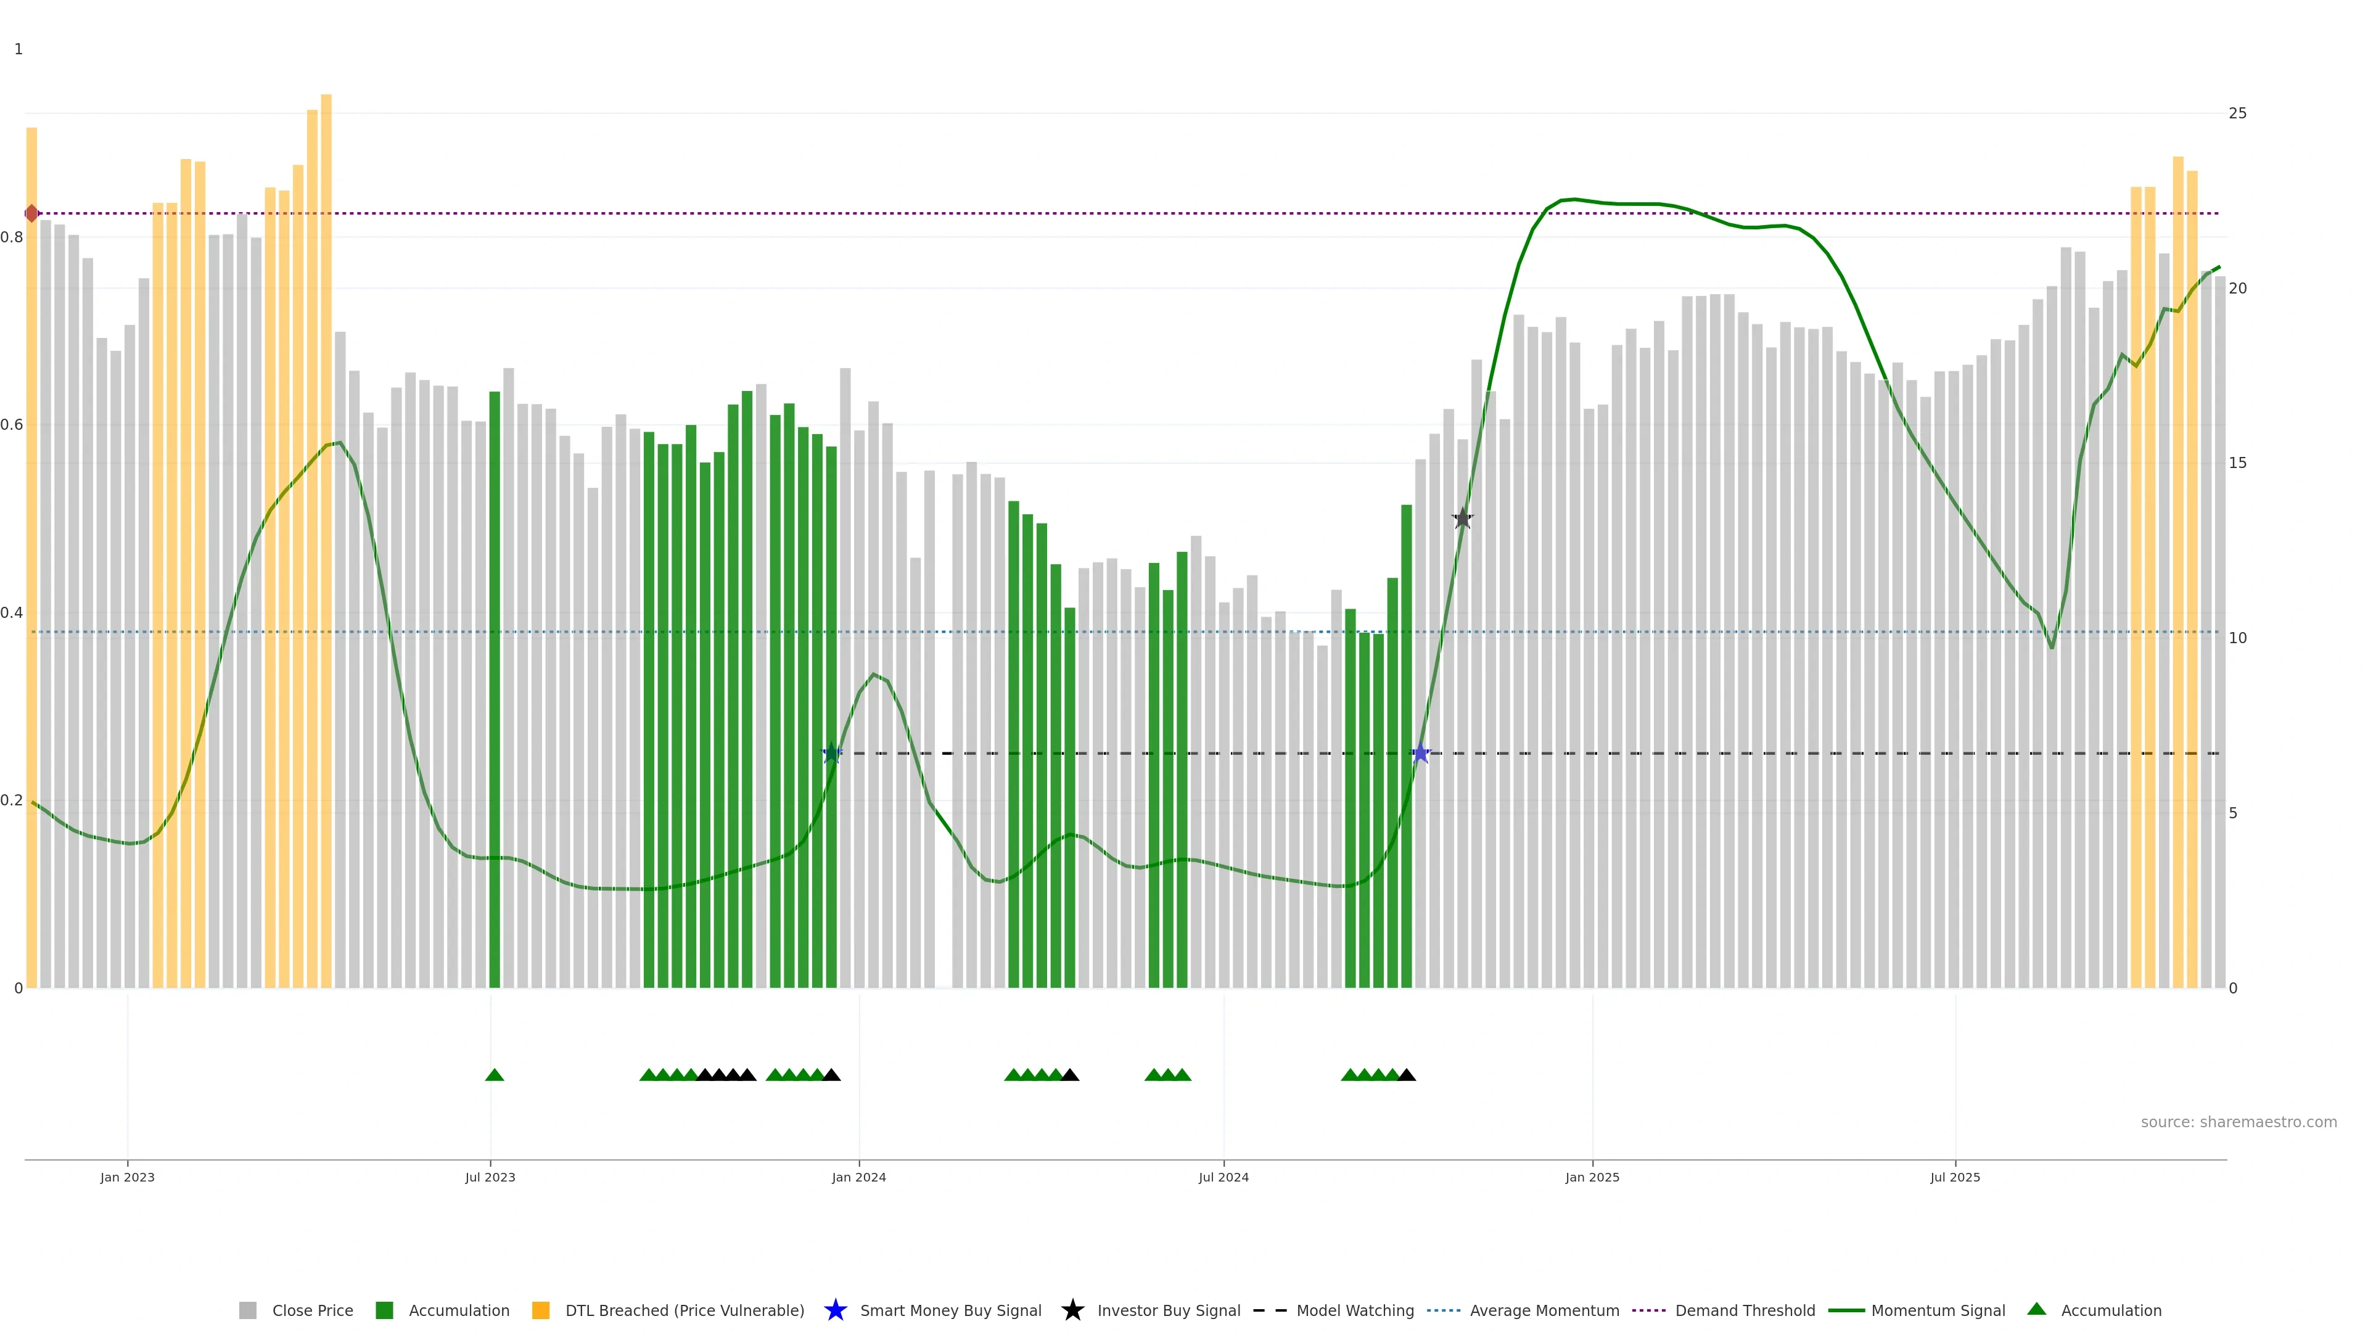Click the orange DTL Breached swatch
The height and width of the screenshot is (1332, 2368).
tap(541, 1311)
